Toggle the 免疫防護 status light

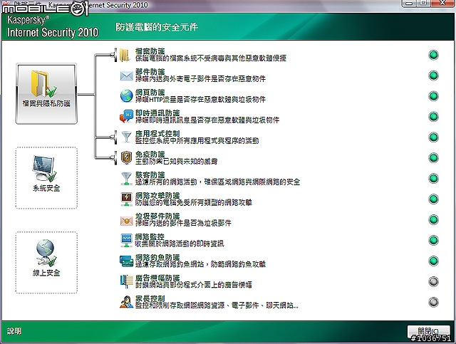(x=433, y=158)
